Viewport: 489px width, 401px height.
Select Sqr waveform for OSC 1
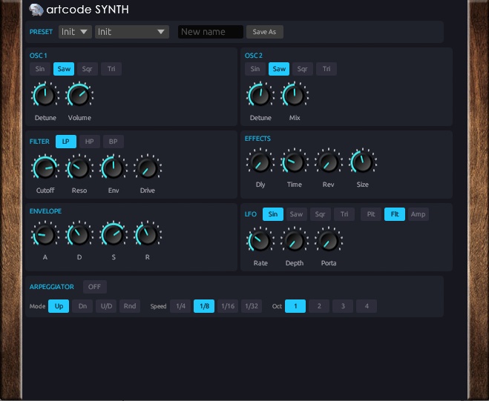pos(88,69)
